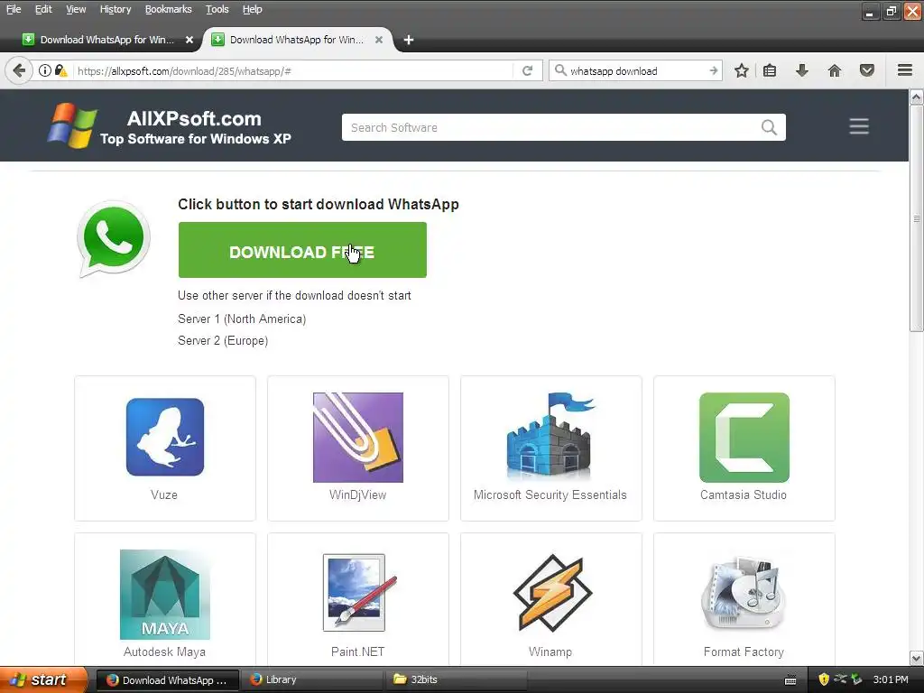Screen dimensions: 924x693
Task: Open the Firefox hamburger menu
Action: (x=905, y=70)
